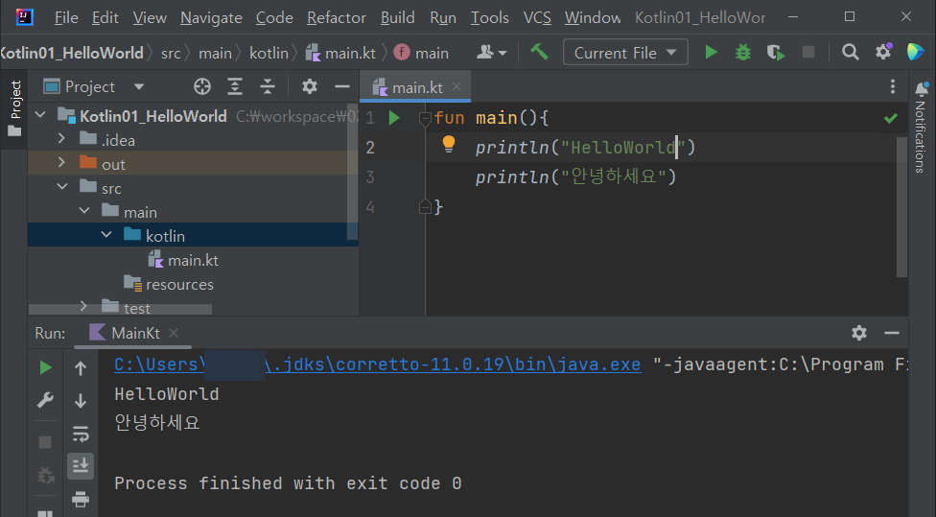Viewport: 936px width, 517px height.
Task: Open the Navigate menu
Action: pos(211,17)
